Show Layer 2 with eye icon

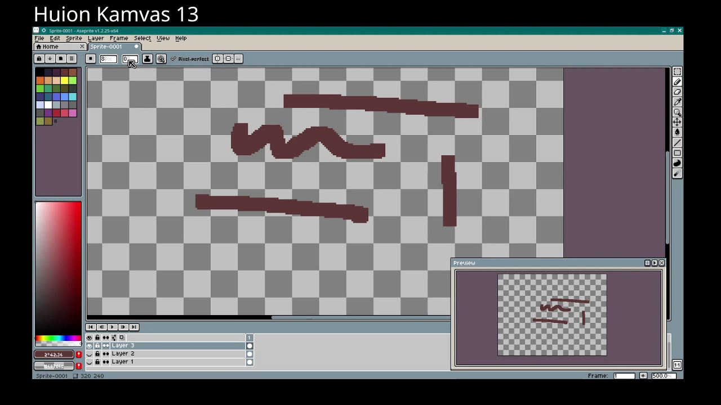[89, 354]
